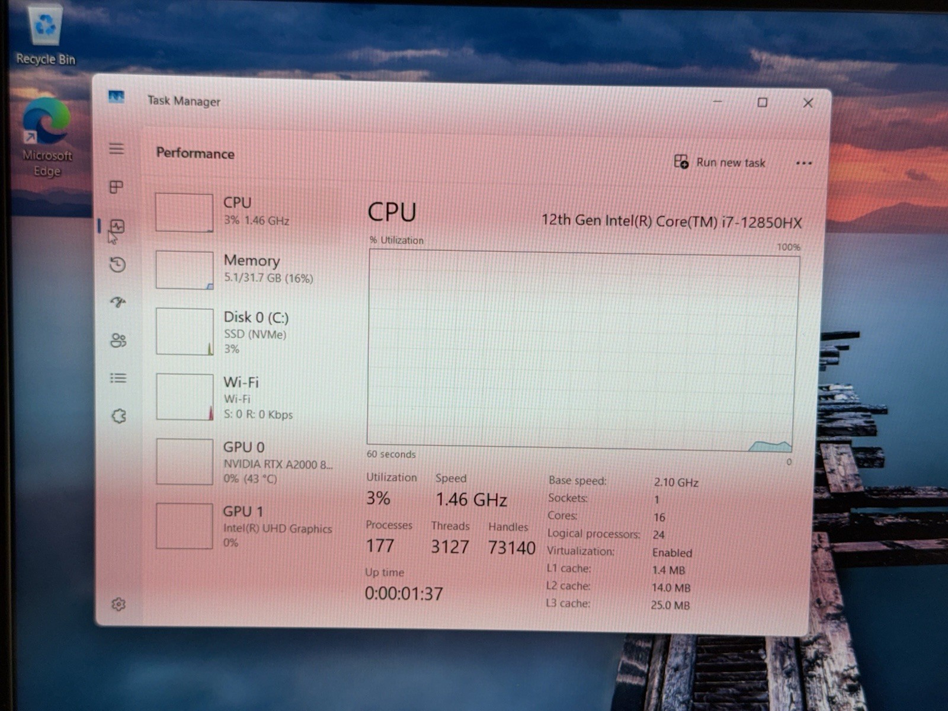Click the CPU mini graph thumbnail
This screenshot has height=711, width=948.
coord(184,212)
